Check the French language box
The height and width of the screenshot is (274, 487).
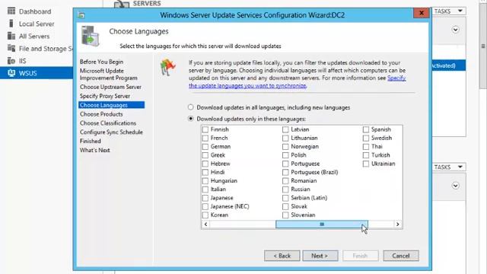tap(205, 138)
